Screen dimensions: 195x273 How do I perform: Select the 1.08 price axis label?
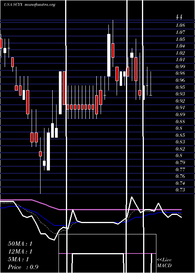tap(180, 25)
